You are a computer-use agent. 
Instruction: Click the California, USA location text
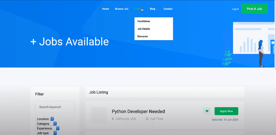tap(126, 119)
